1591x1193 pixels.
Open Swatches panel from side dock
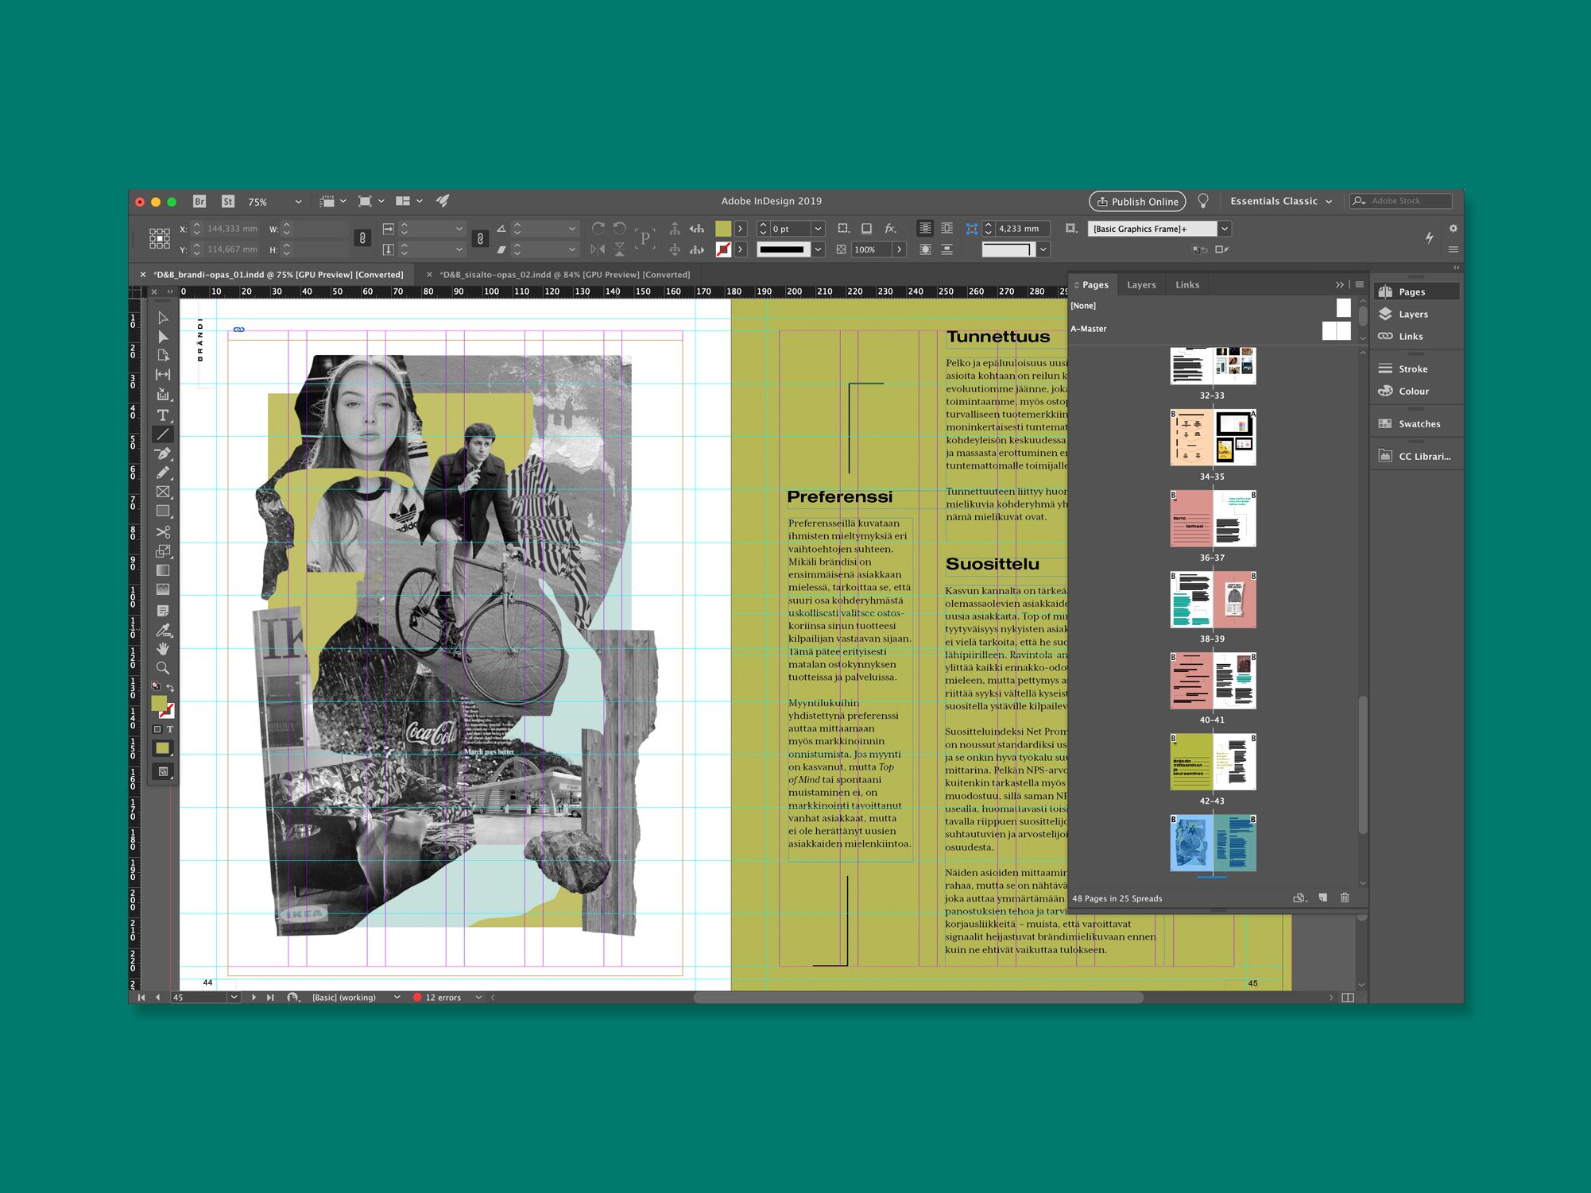pyautogui.click(x=1418, y=423)
